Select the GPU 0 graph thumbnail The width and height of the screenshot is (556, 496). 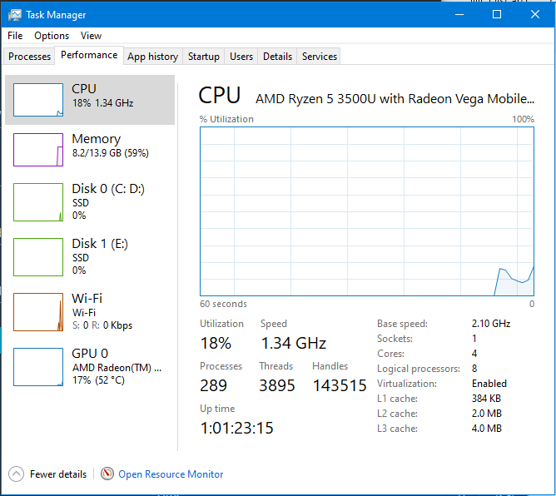[x=38, y=367]
